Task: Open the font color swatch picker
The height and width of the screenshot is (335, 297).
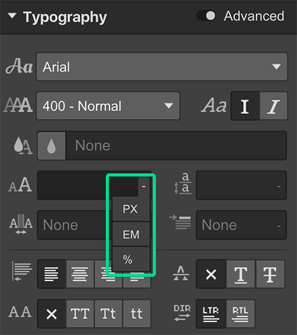Action: [x=51, y=146]
